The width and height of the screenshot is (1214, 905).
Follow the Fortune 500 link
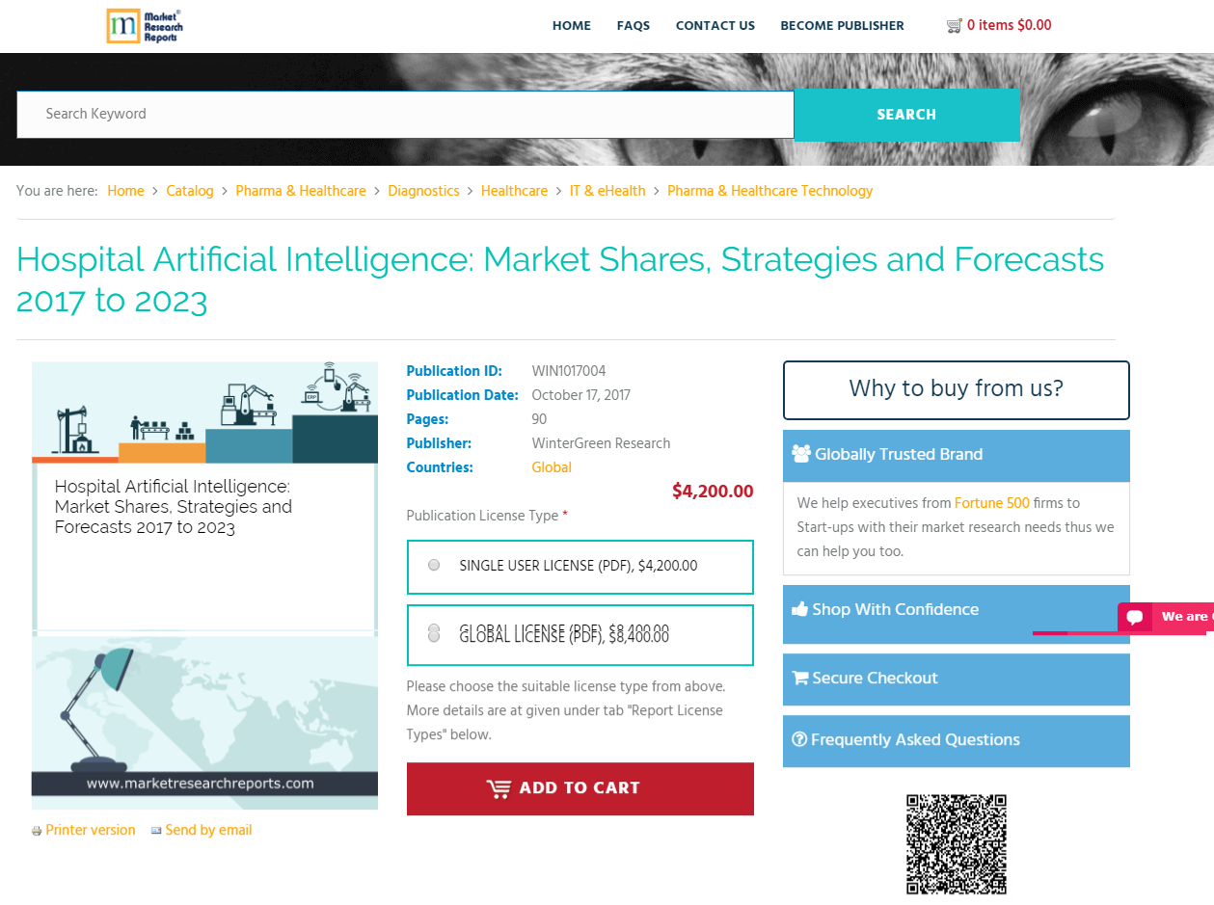click(991, 502)
